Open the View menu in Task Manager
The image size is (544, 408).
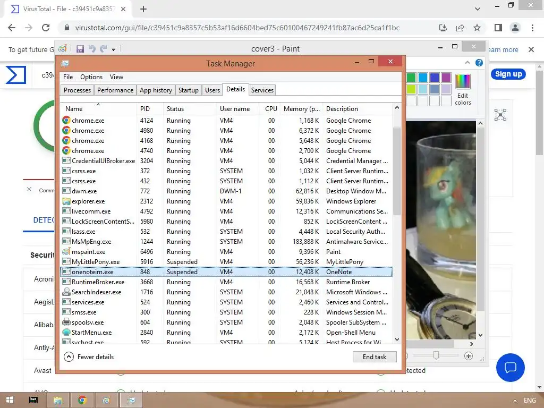click(116, 77)
